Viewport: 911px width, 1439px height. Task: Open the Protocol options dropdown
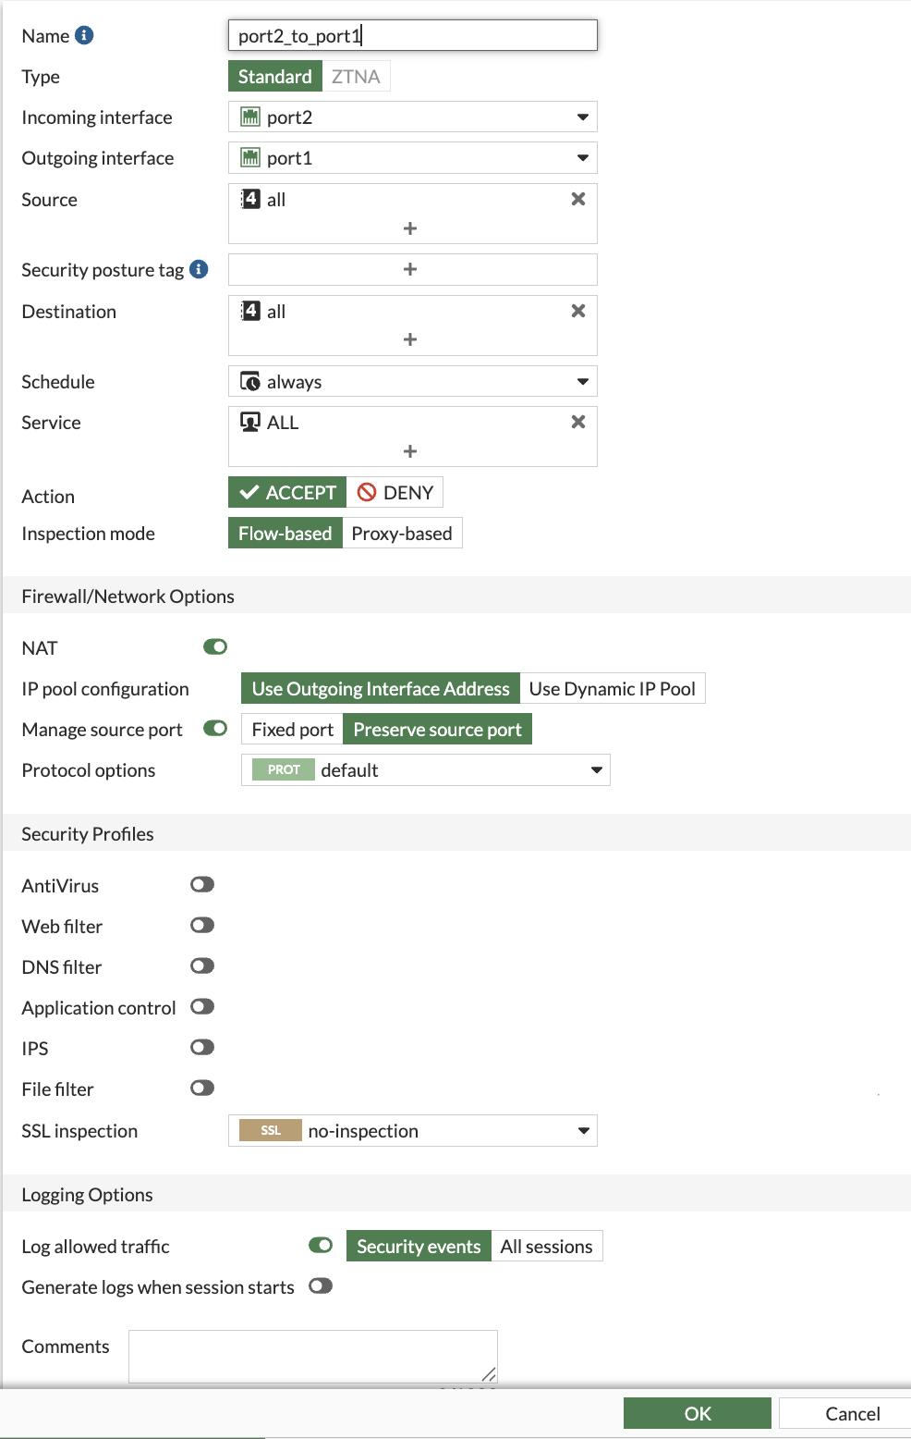pos(596,769)
